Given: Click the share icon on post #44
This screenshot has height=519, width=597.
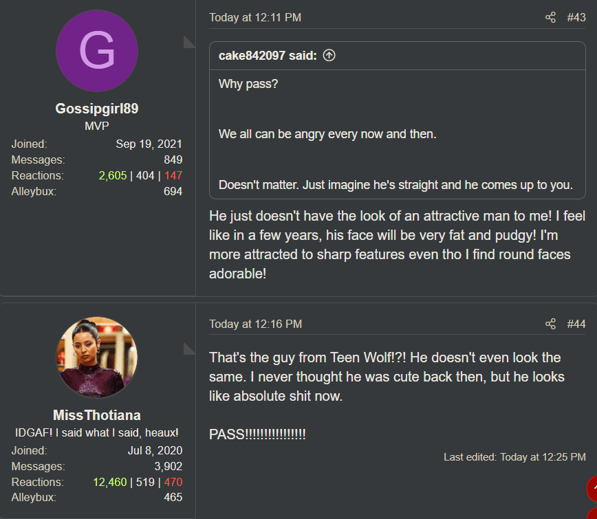Looking at the screenshot, I should click(550, 324).
